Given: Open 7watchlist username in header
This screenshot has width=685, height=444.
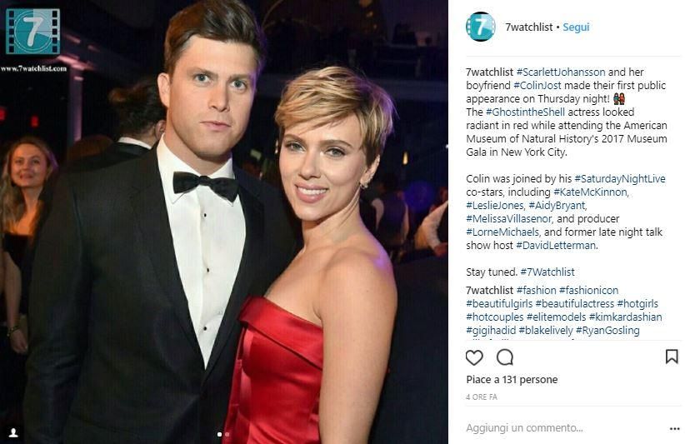Looking at the screenshot, I should pos(528,27).
